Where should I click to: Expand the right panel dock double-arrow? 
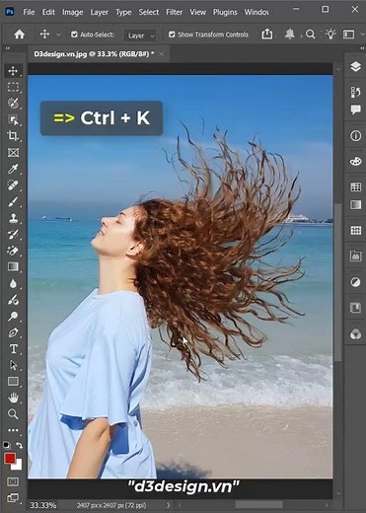tap(362, 48)
